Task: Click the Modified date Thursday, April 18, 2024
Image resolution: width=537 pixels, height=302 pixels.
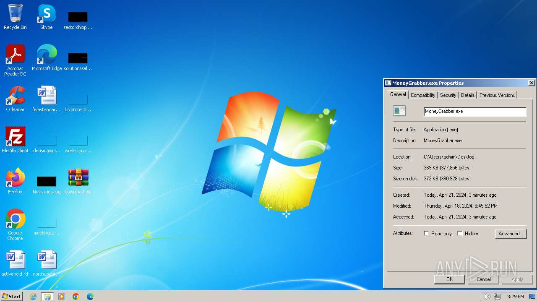Action: (x=461, y=206)
